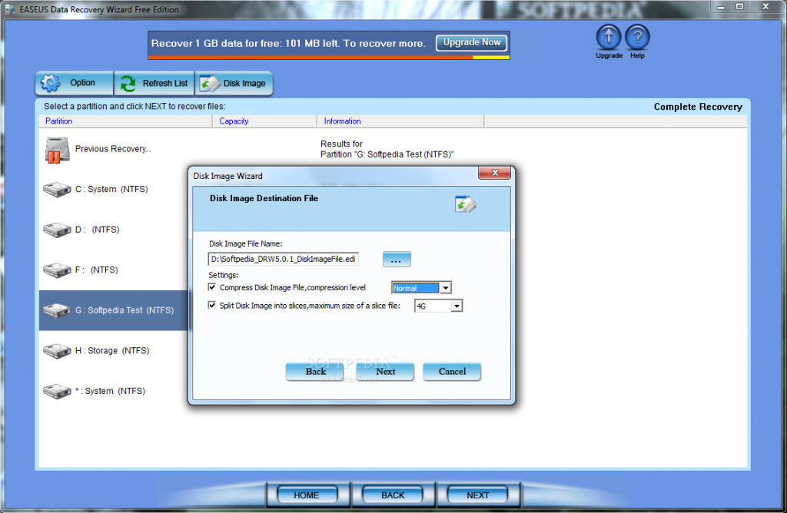
Task: Click the *: System drive icon
Action: click(x=57, y=391)
